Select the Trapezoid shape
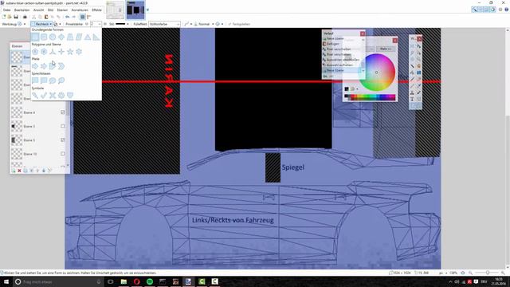 click(x=70, y=37)
